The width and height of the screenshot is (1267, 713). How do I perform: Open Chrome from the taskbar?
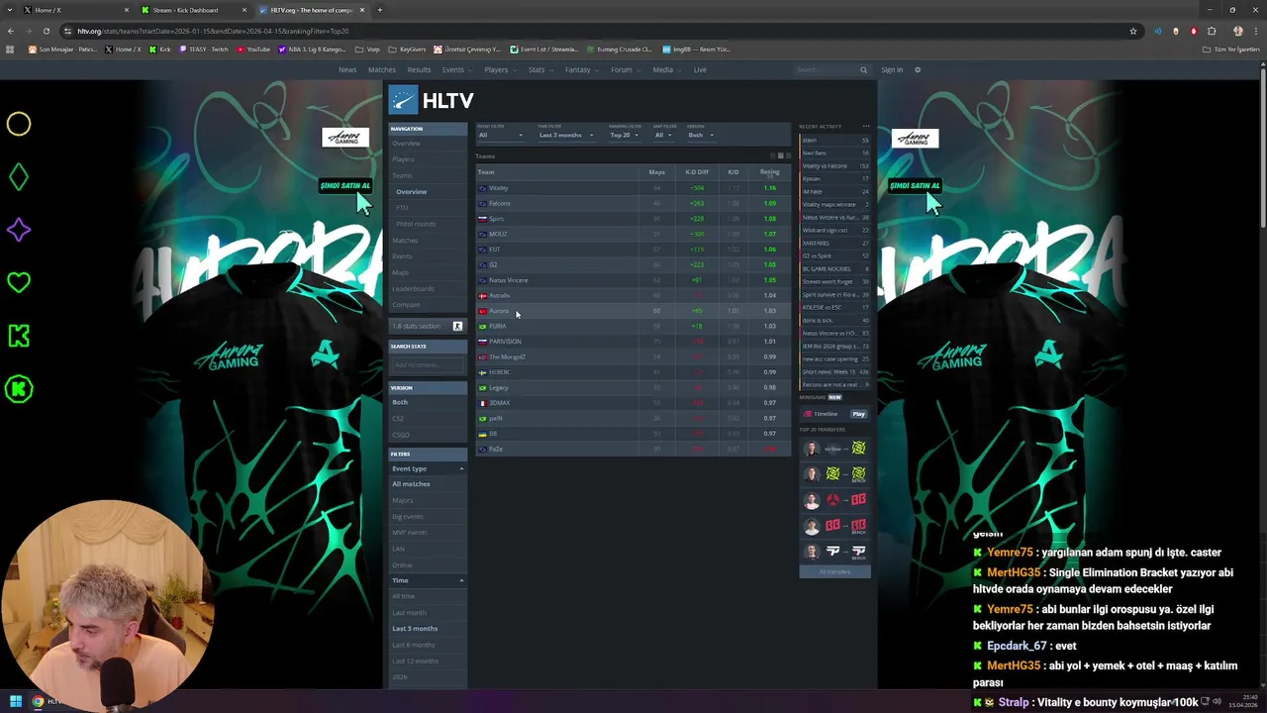coord(38,701)
